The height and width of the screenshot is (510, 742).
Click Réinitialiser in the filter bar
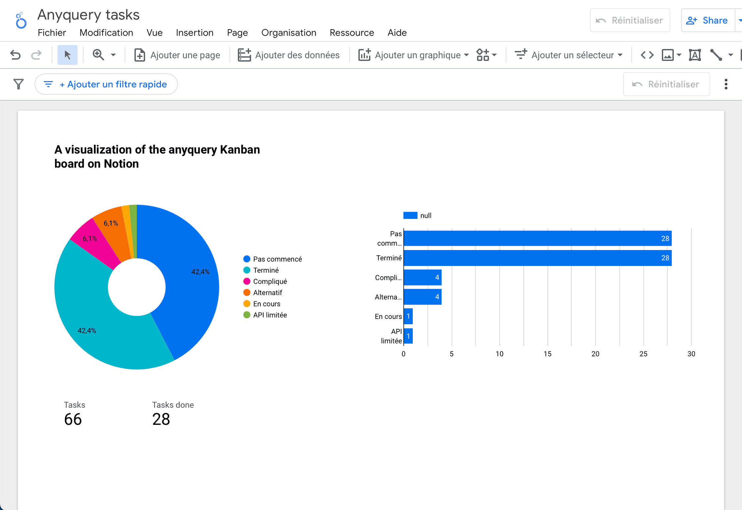click(666, 84)
